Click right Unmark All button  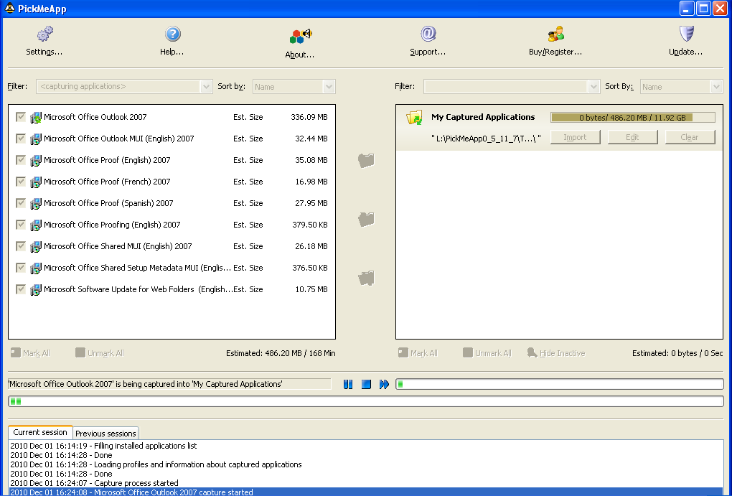click(487, 353)
